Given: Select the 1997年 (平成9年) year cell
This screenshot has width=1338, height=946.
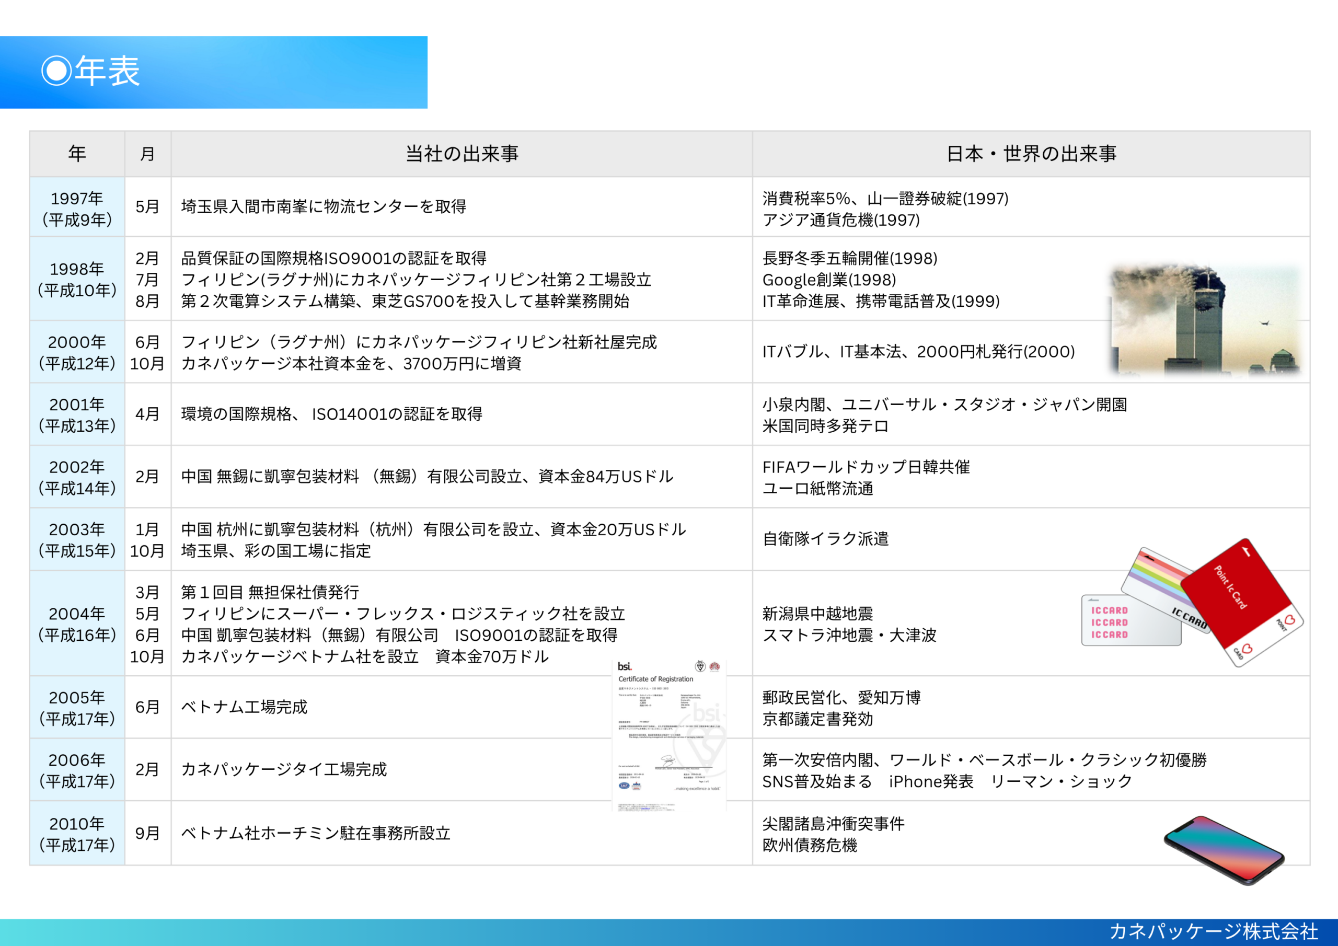Looking at the screenshot, I should [x=77, y=209].
